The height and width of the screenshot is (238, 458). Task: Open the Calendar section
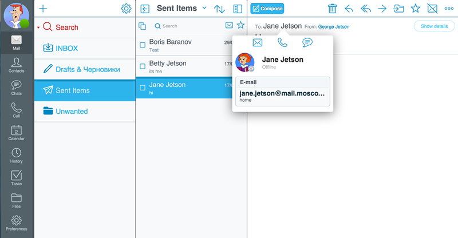pos(17,133)
